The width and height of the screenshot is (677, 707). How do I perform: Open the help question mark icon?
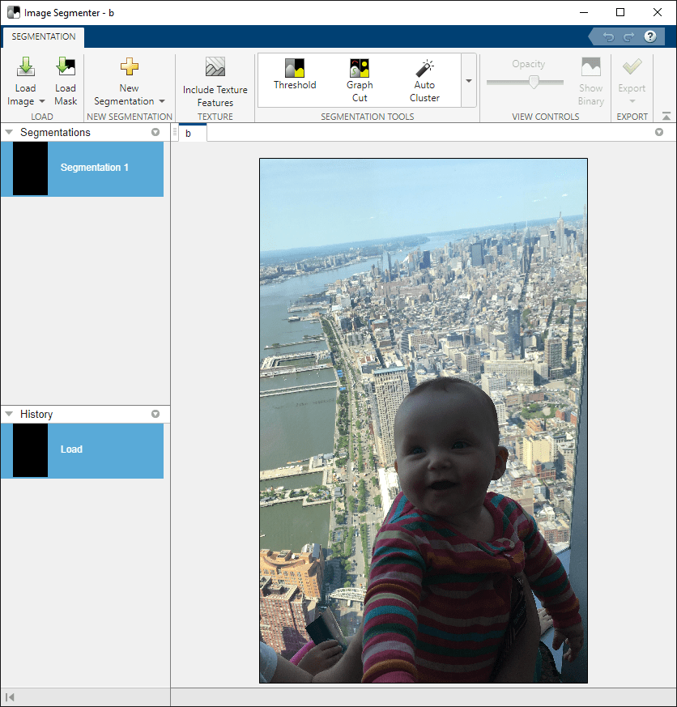coord(650,36)
